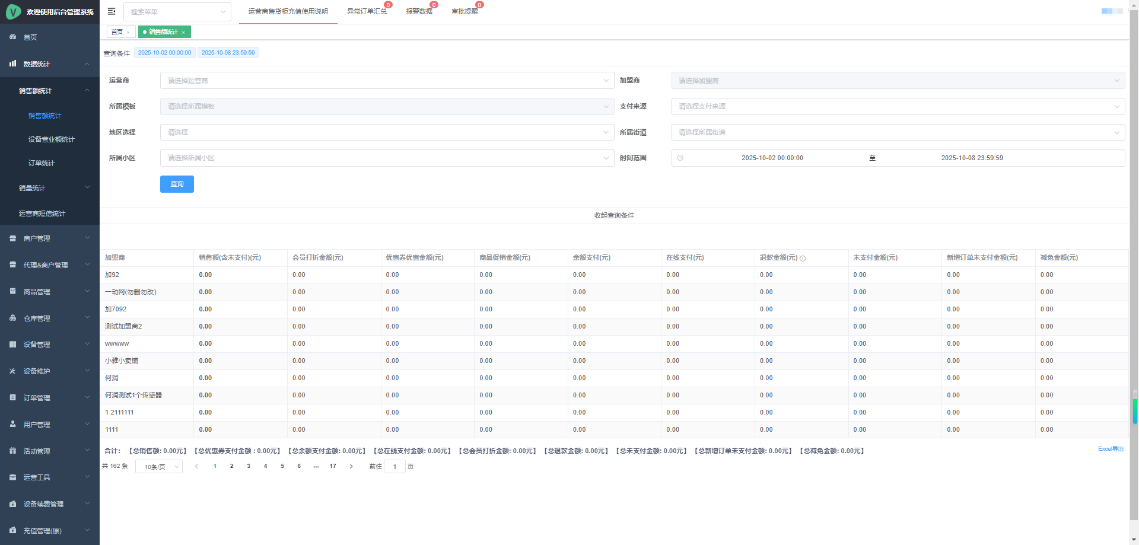Collapse filters via 收起查询条件
Viewport: 1139px width, 545px height.
coord(614,215)
